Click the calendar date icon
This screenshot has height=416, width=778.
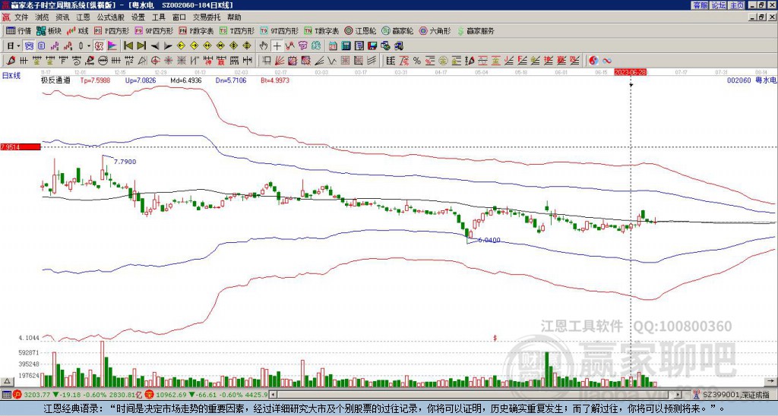333,46
